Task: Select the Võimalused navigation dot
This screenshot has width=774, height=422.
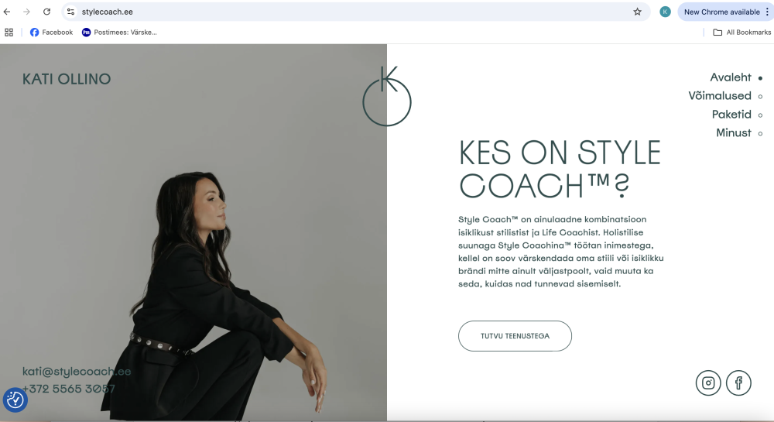Action: click(760, 97)
